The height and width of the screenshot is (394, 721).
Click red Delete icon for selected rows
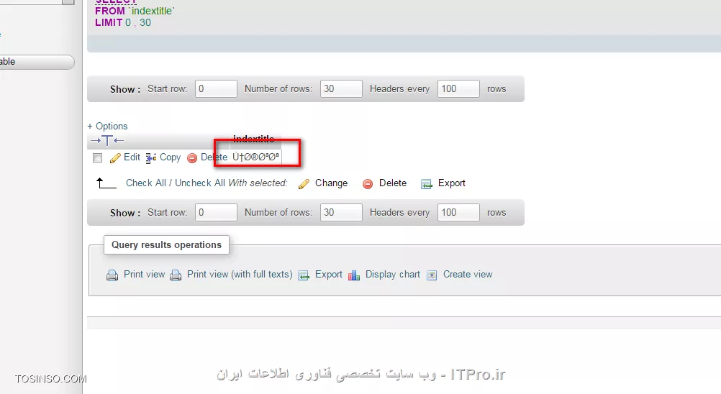coord(368,183)
